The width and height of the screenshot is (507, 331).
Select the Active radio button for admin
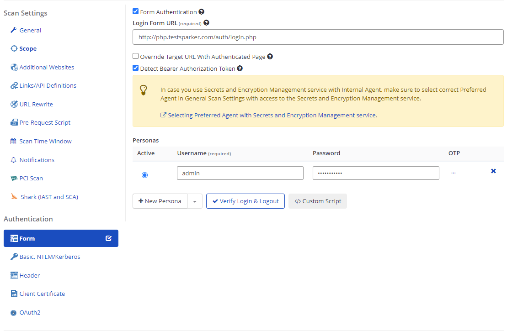tap(145, 175)
